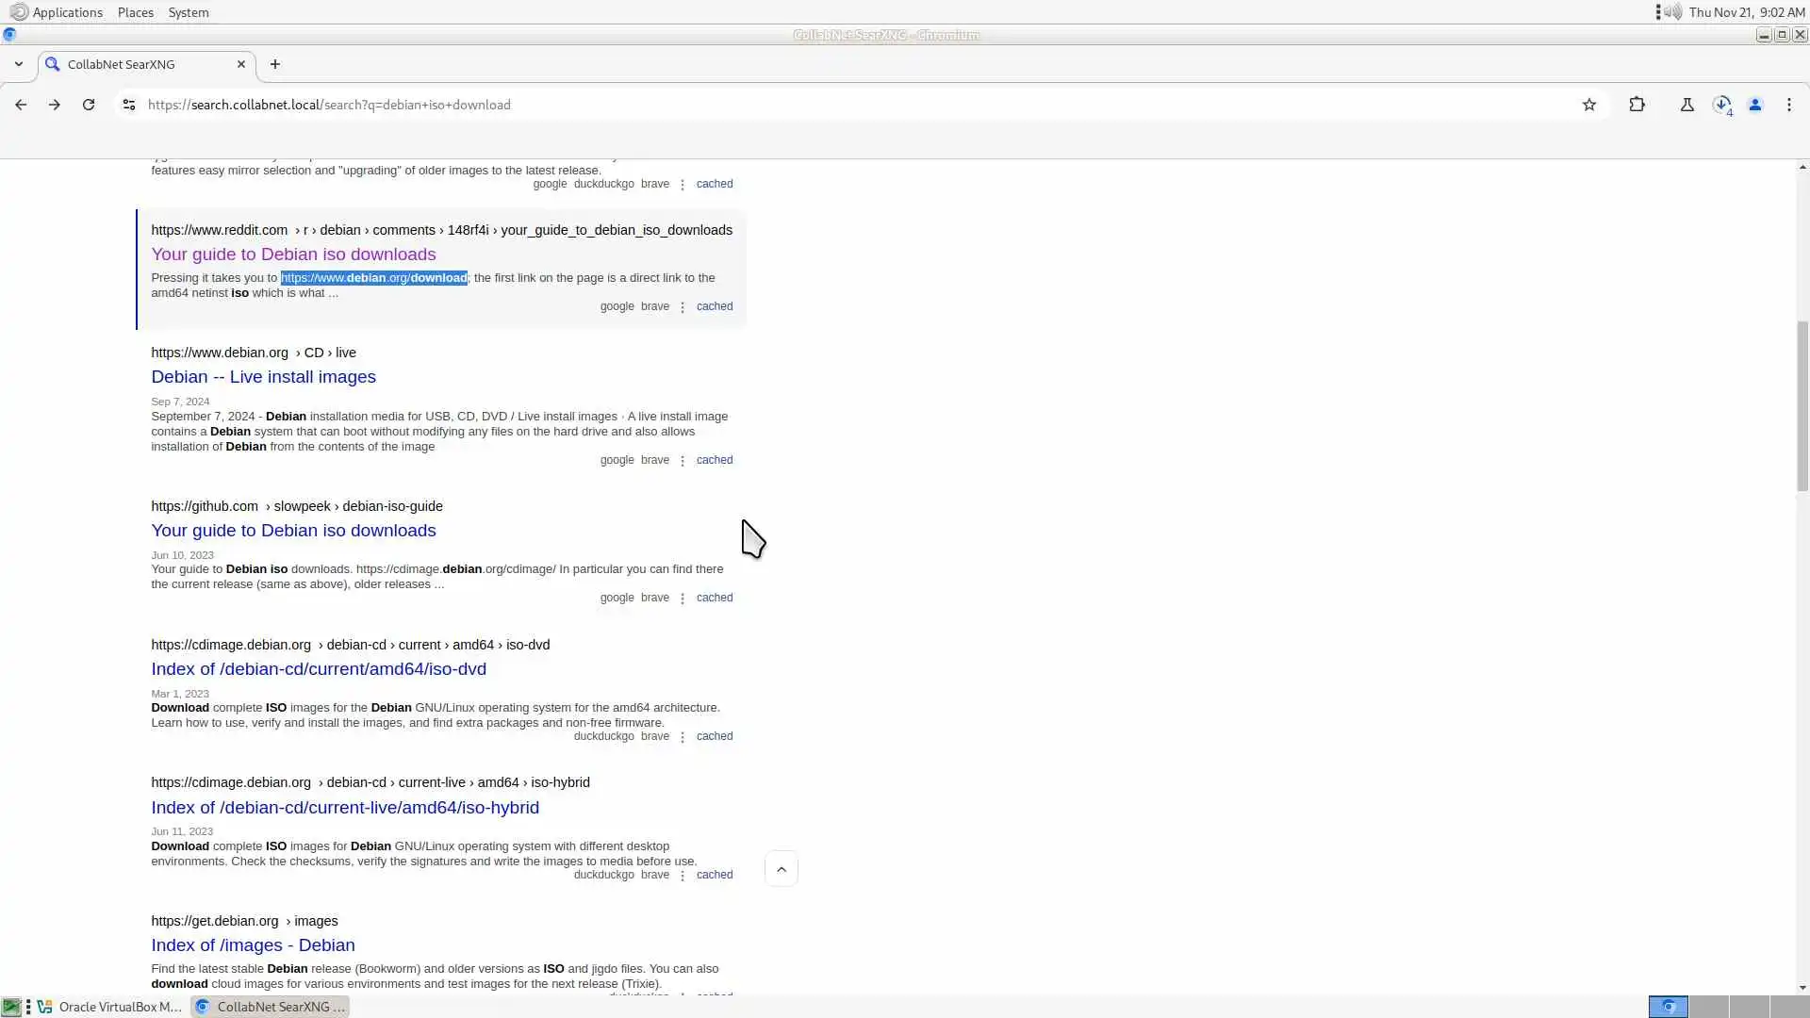Open a new browser tab
The width and height of the screenshot is (1810, 1018).
(x=274, y=64)
